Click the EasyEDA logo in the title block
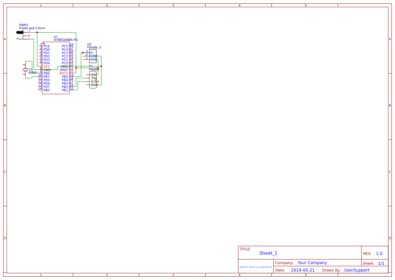The image size is (395, 280). point(255,267)
